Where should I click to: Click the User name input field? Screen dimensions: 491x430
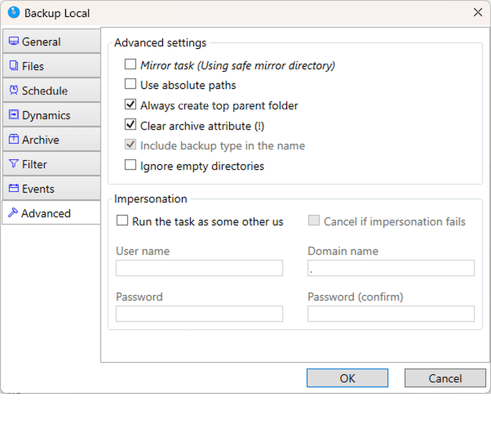click(x=199, y=268)
